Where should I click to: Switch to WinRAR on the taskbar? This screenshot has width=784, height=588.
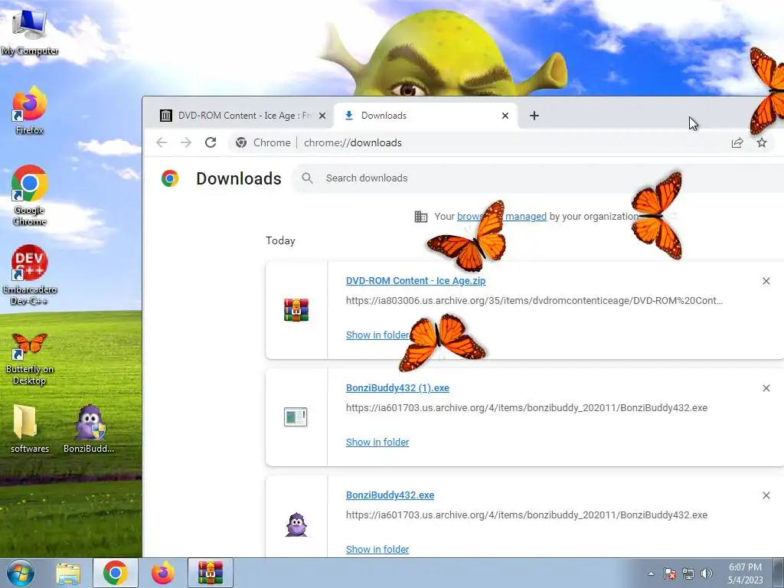pos(211,573)
